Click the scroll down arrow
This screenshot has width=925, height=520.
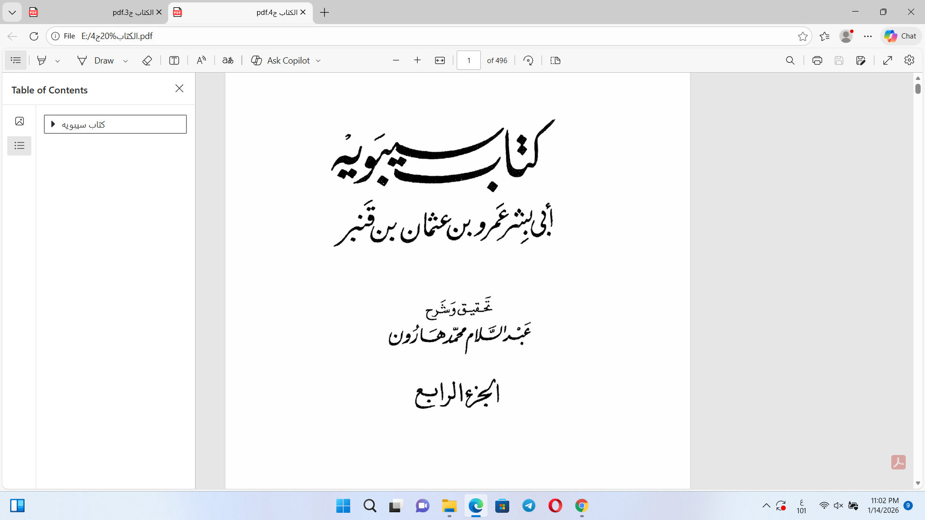(x=918, y=483)
